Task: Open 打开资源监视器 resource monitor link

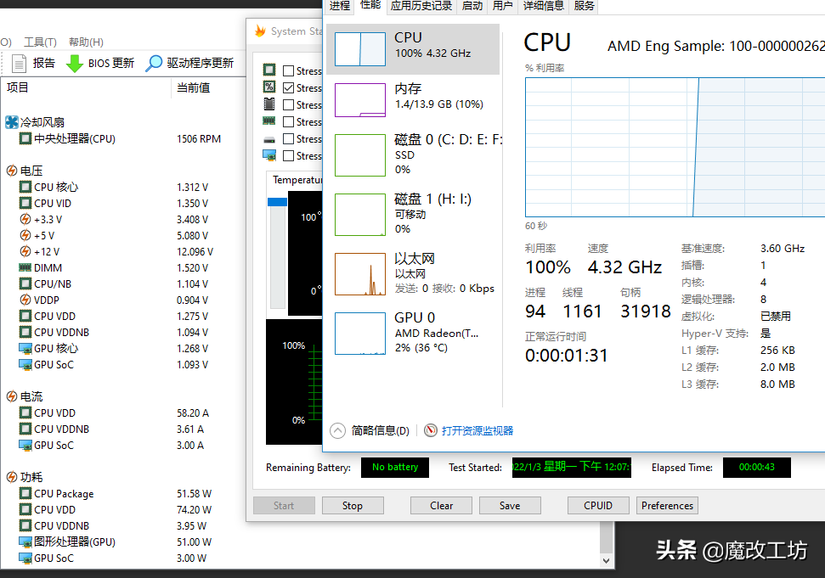Action: tap(477, 431)
